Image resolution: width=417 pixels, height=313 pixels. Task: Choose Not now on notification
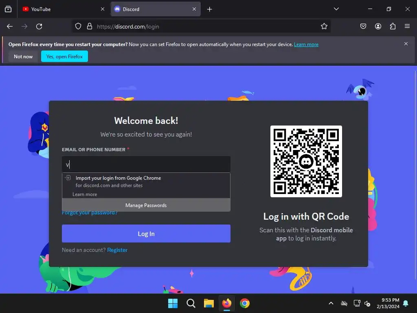tap(23, 56)
